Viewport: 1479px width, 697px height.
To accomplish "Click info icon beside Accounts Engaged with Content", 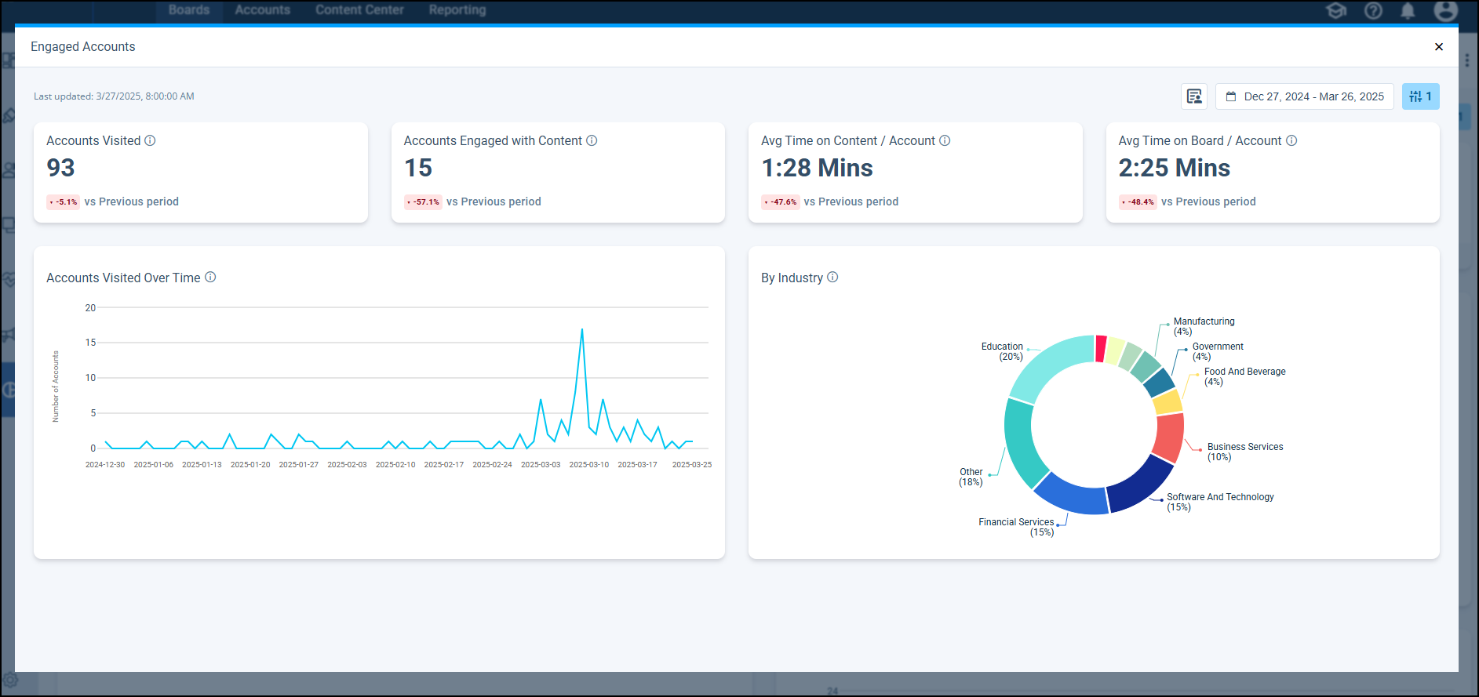I will click(x=592, y=140).
